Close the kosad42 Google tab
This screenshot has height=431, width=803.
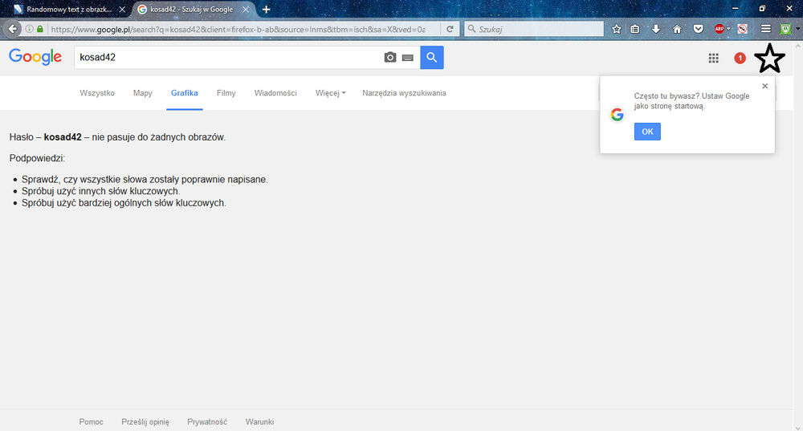245,9
